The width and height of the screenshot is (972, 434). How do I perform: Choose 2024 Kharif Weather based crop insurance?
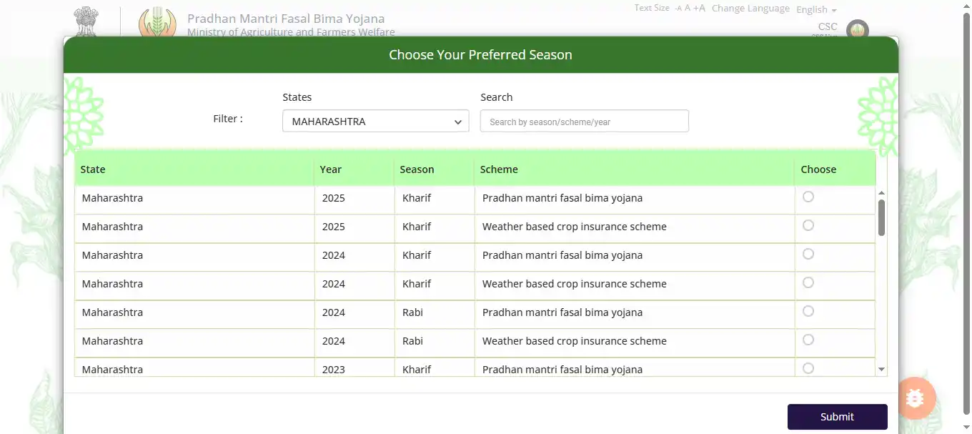click(808, 282)
